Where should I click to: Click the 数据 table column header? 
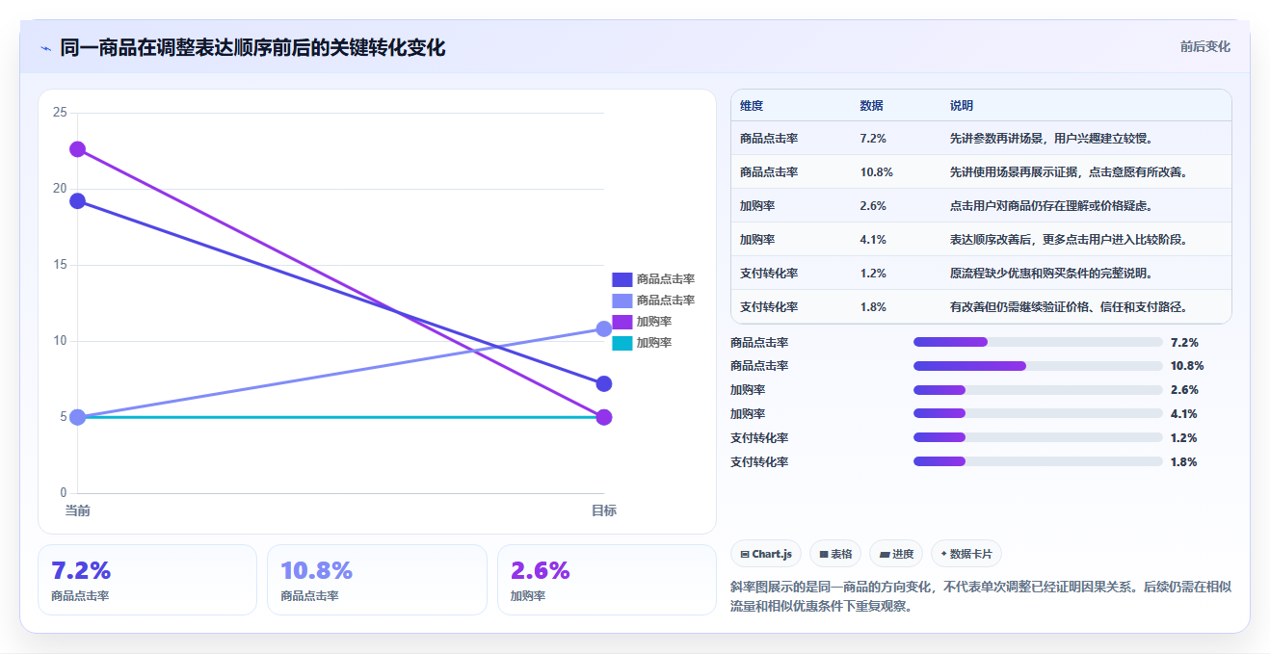point(872,106)
